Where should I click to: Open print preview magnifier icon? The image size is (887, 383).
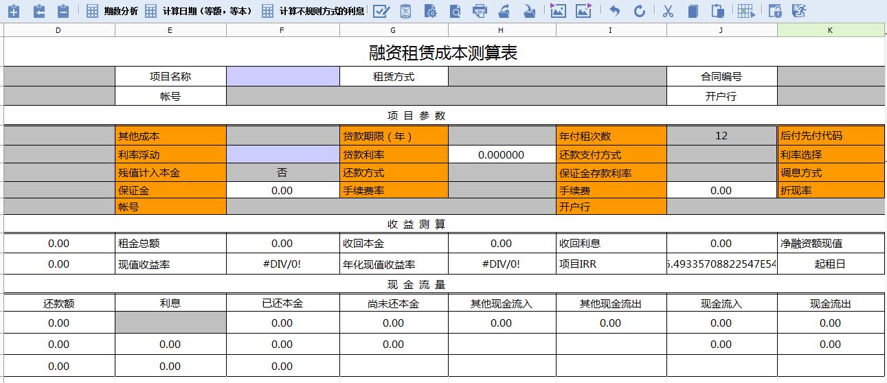pyautogui.click(x=456, y=11)
